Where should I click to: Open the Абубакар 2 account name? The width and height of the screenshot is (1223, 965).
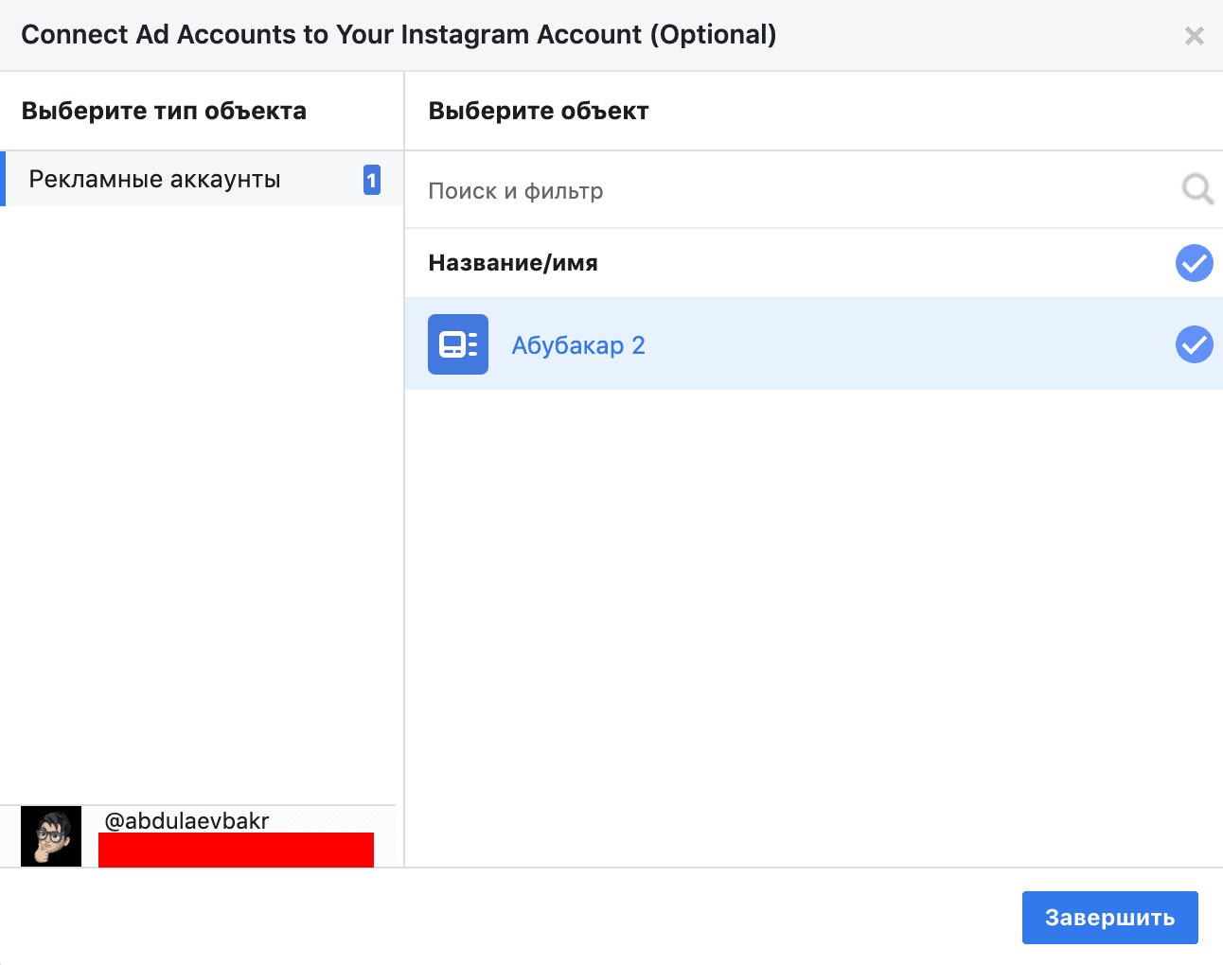point(578,345)
